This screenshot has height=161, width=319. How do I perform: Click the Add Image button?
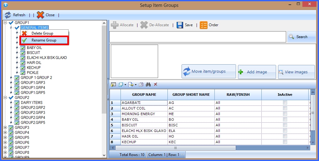[x=257, y=72]
